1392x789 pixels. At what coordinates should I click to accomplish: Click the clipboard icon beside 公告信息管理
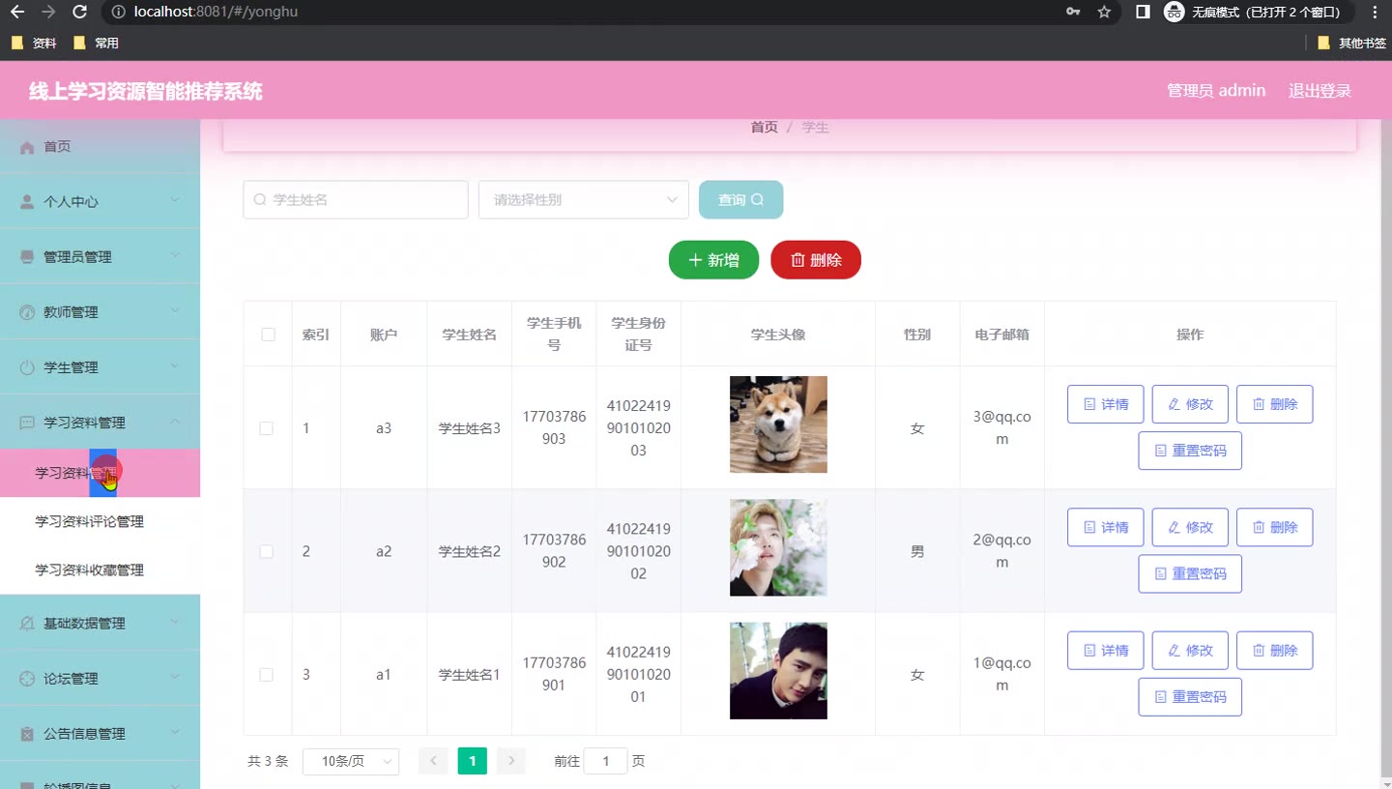[x=27, y=734]
